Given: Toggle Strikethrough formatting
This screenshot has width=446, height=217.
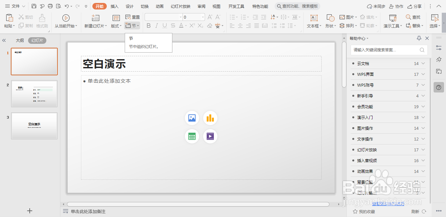Looking at the screenshot, I should click(172, 25).
